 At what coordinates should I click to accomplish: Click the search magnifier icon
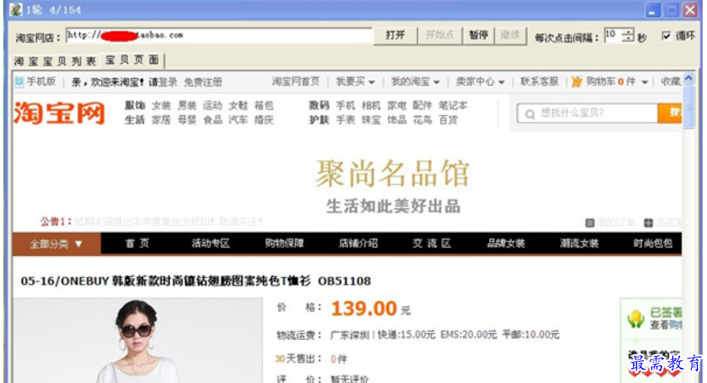(x=531, y=114)
